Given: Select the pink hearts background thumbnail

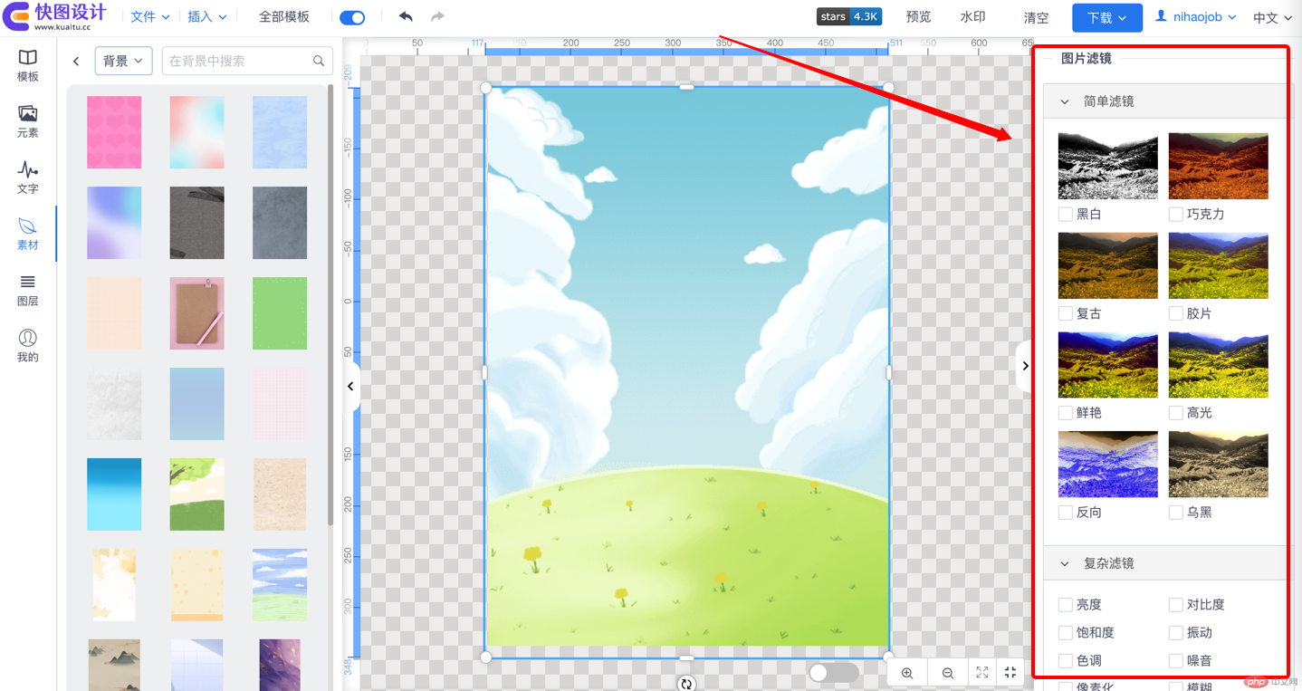Looking at the screenshot, I should pos(114,132).
